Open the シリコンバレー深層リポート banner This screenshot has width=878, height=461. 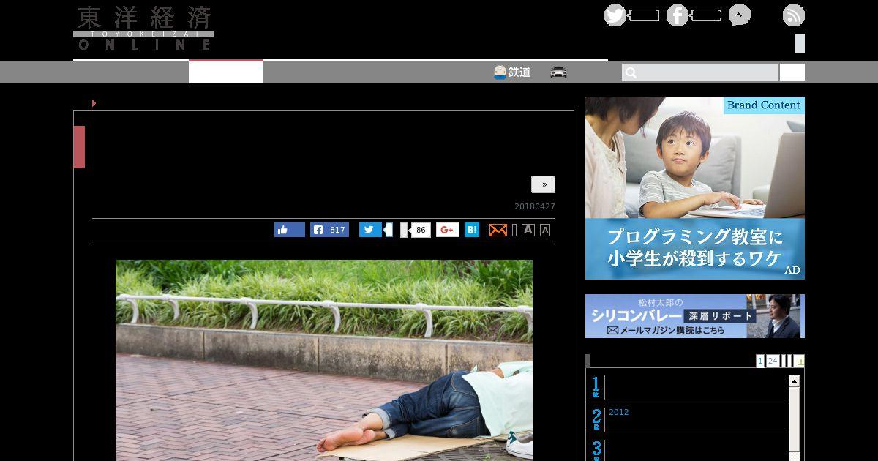(695, 316)
